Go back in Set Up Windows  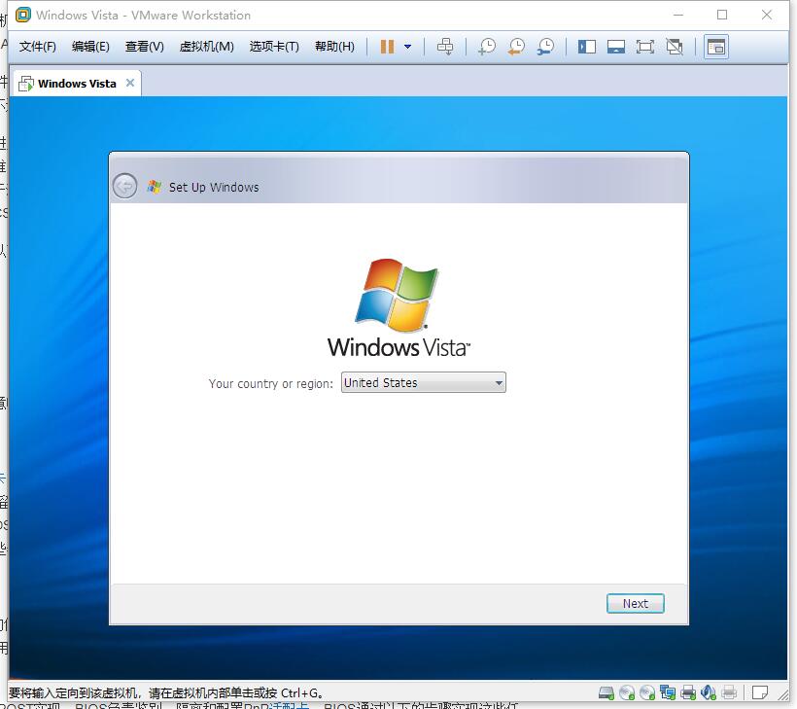point(124,186)
